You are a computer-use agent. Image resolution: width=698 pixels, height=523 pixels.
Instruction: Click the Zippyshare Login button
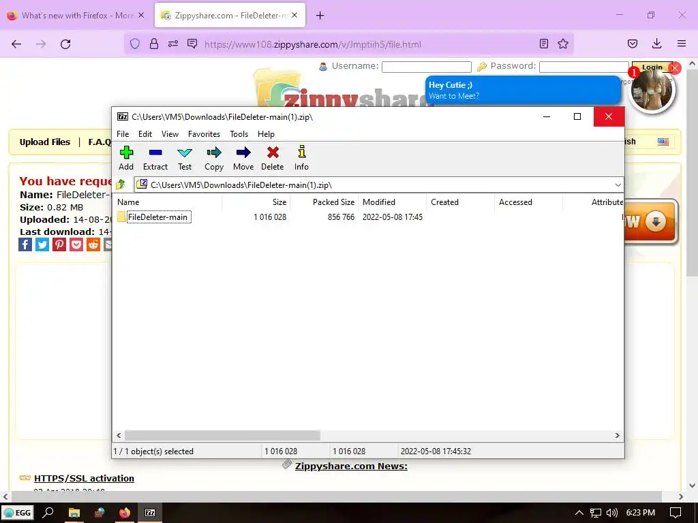click(652, 67)
